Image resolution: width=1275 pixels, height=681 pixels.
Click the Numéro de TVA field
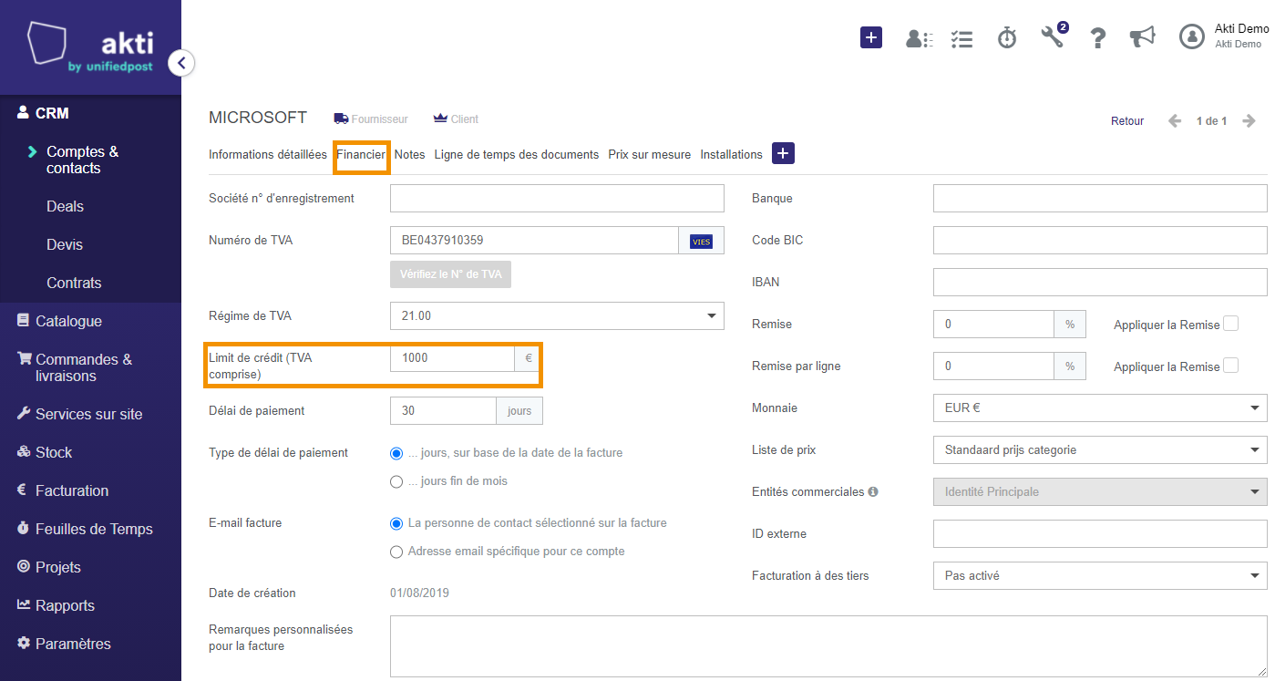coord(534,241)
